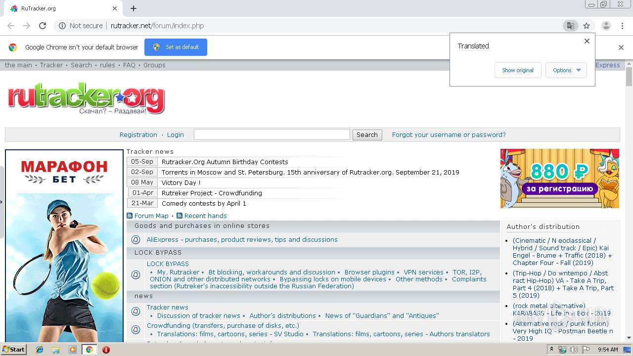This screenshot has height=356, width=633.
Task: Reload the page with the refresh icon
Action: coord(43,26)
